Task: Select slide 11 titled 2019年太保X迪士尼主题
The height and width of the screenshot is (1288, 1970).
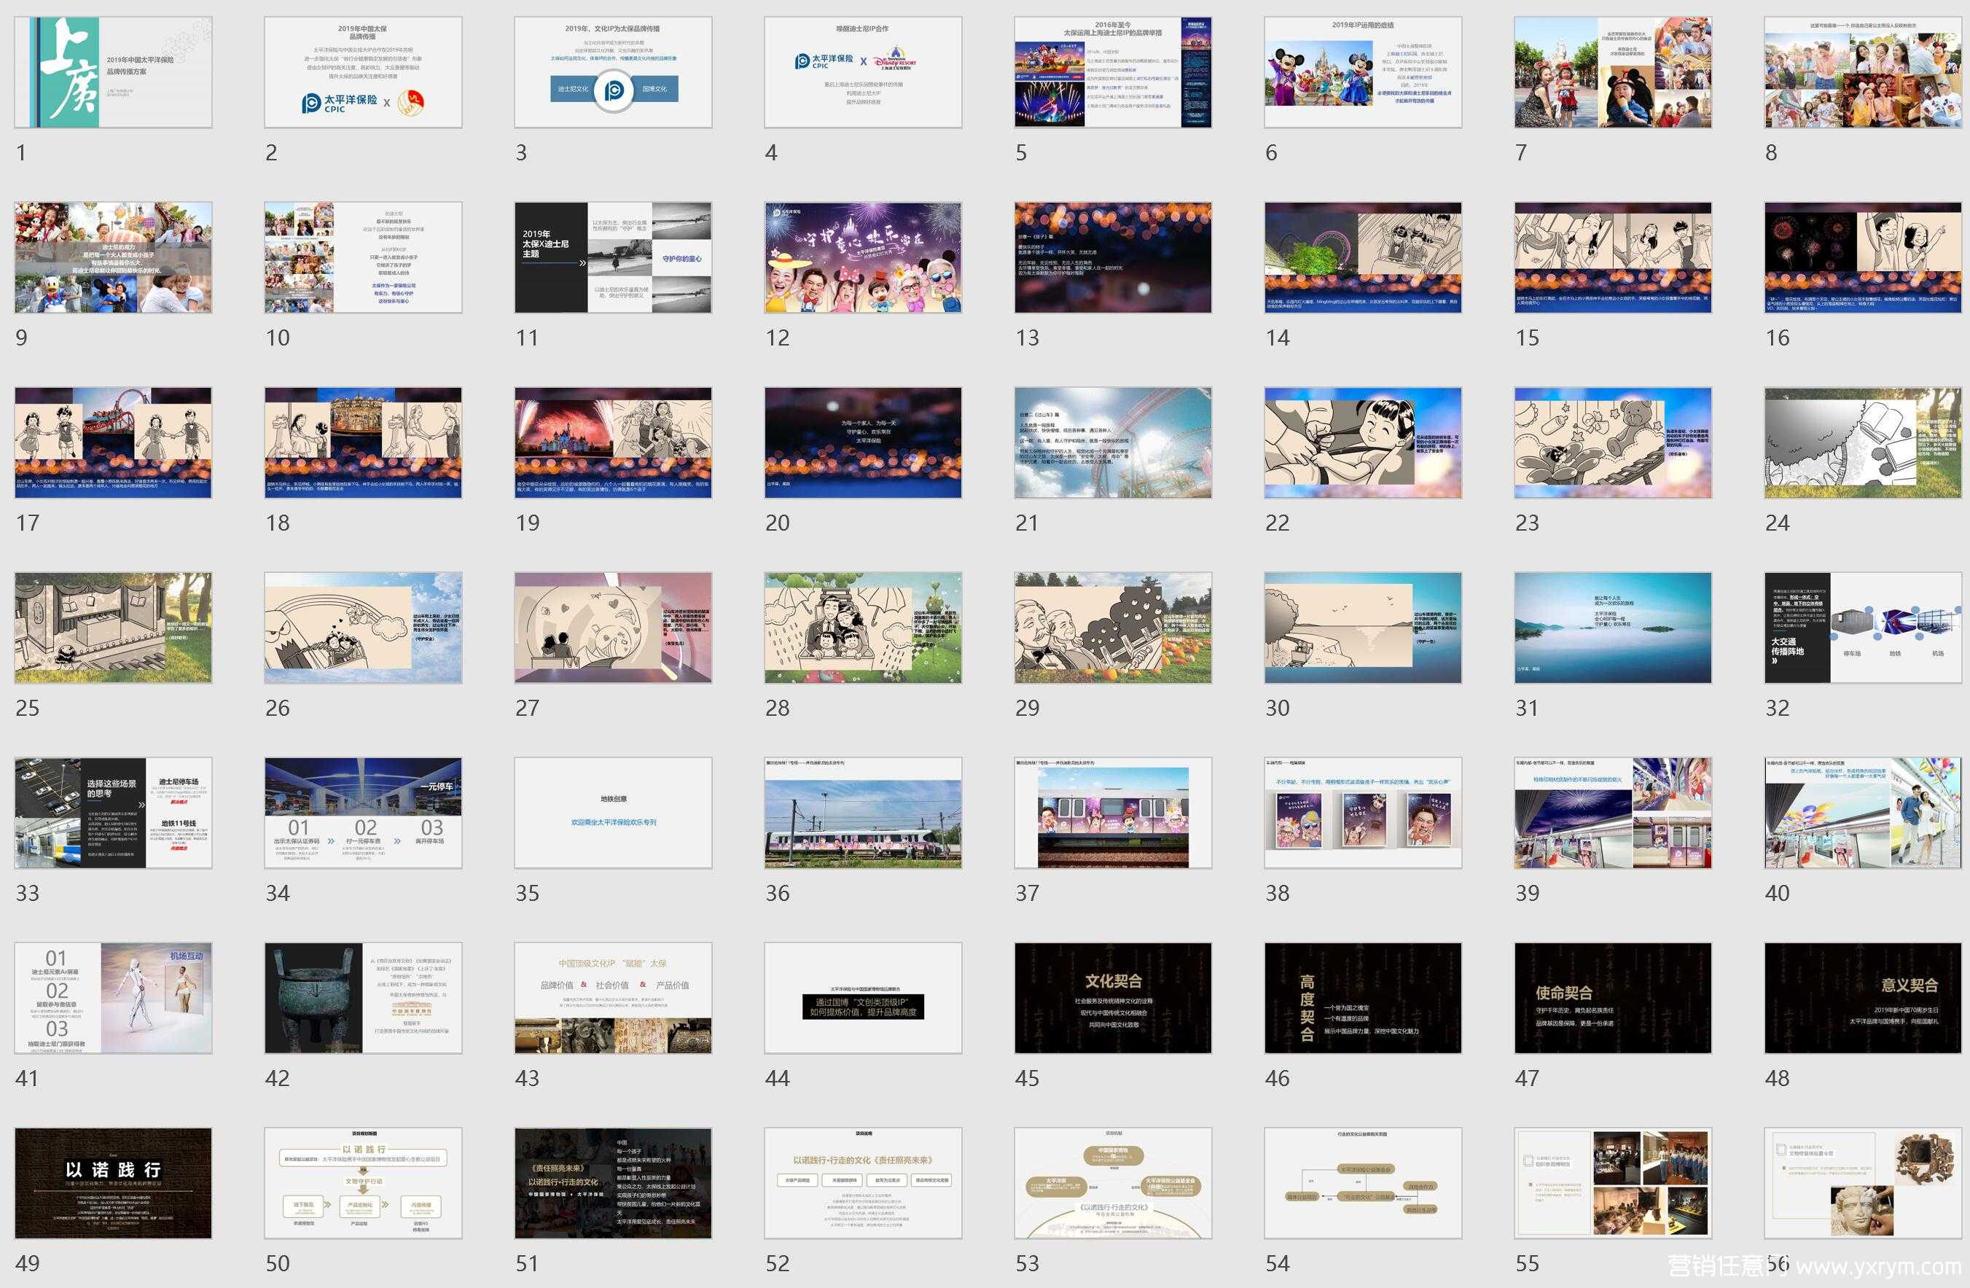Action: (x=614, y=257)
